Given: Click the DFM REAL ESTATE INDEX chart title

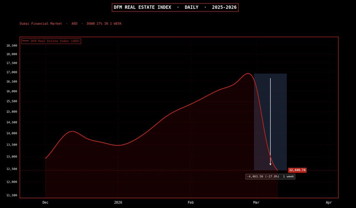Looking at the screenshot, I should click(175, 7).
